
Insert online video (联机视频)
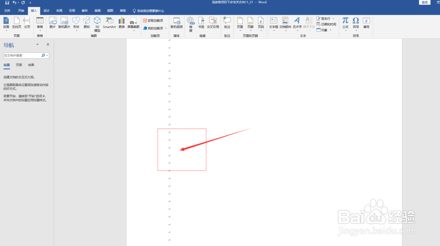coord(176,23)
